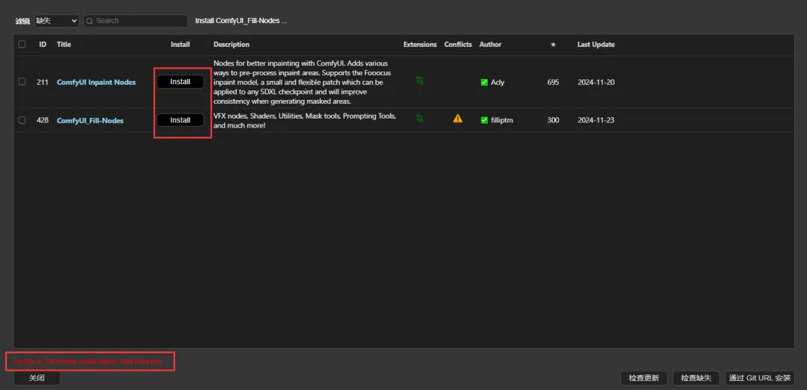Check the row checkbox for ID 428
This screenshot has height=390, width=807.
click(22, 120)
